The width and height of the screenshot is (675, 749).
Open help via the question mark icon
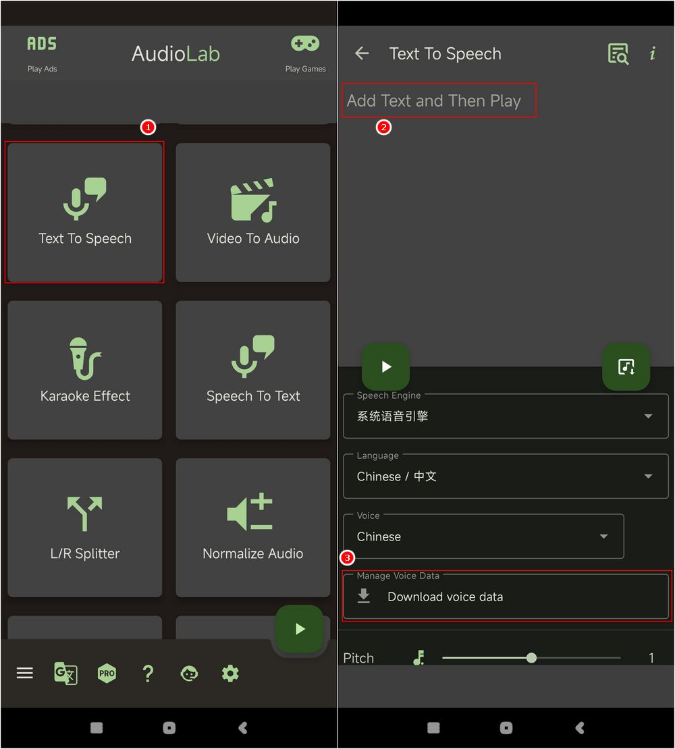tap(148, 673)
